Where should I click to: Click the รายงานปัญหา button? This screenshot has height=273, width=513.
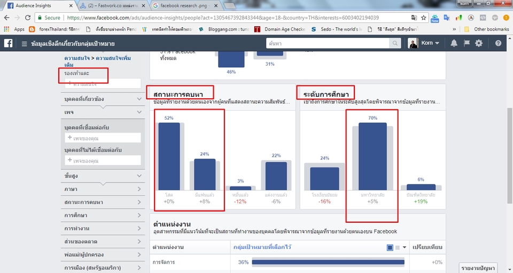[478, 268]
